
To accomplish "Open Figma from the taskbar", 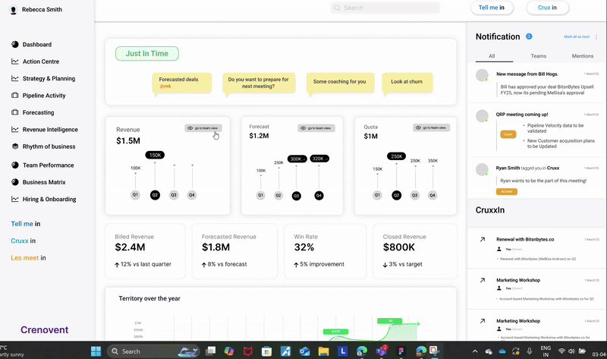I will coord(401,351).
